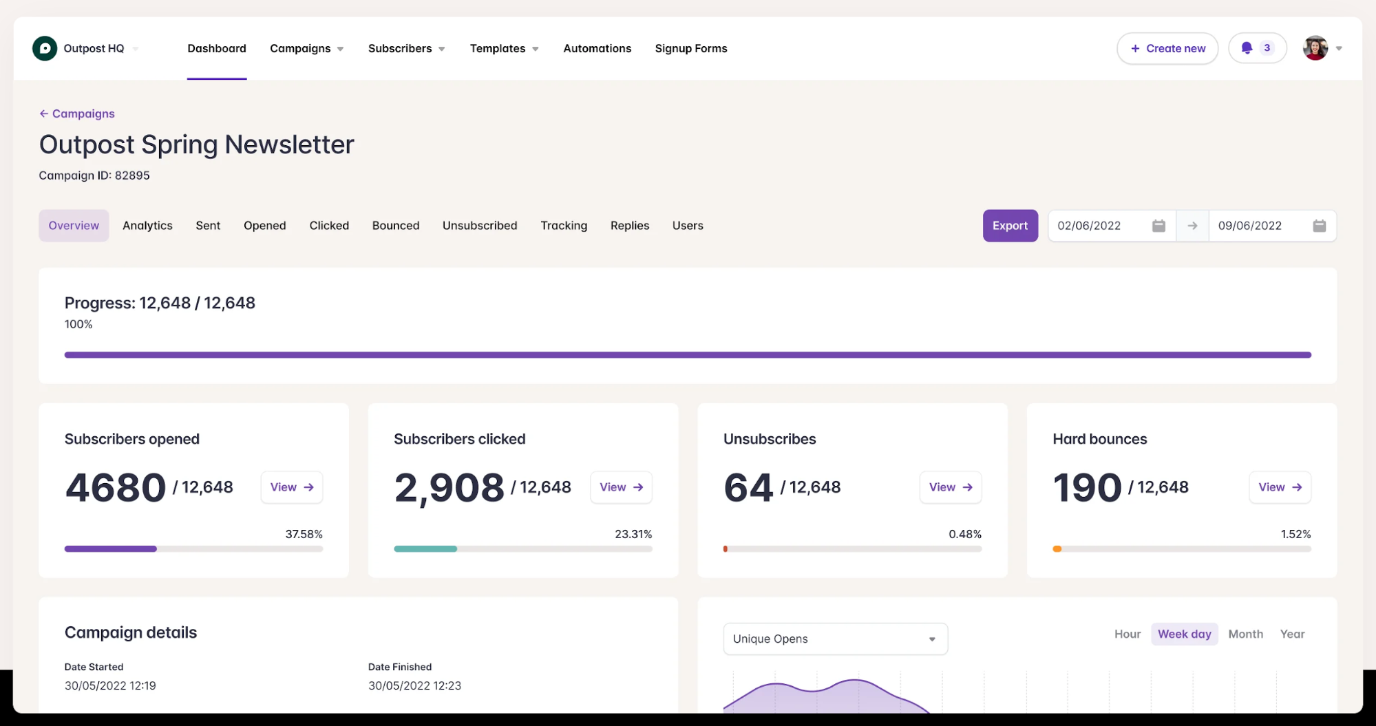
Task: Open the Unique Opens dropdown
Action: coord(835,639)
